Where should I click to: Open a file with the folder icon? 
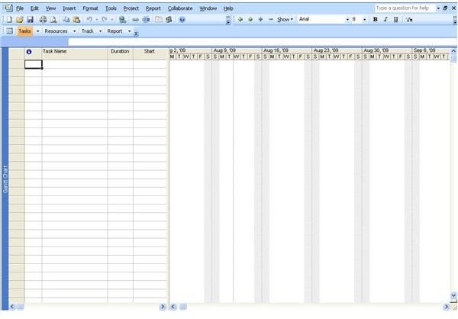click(20, 20)
